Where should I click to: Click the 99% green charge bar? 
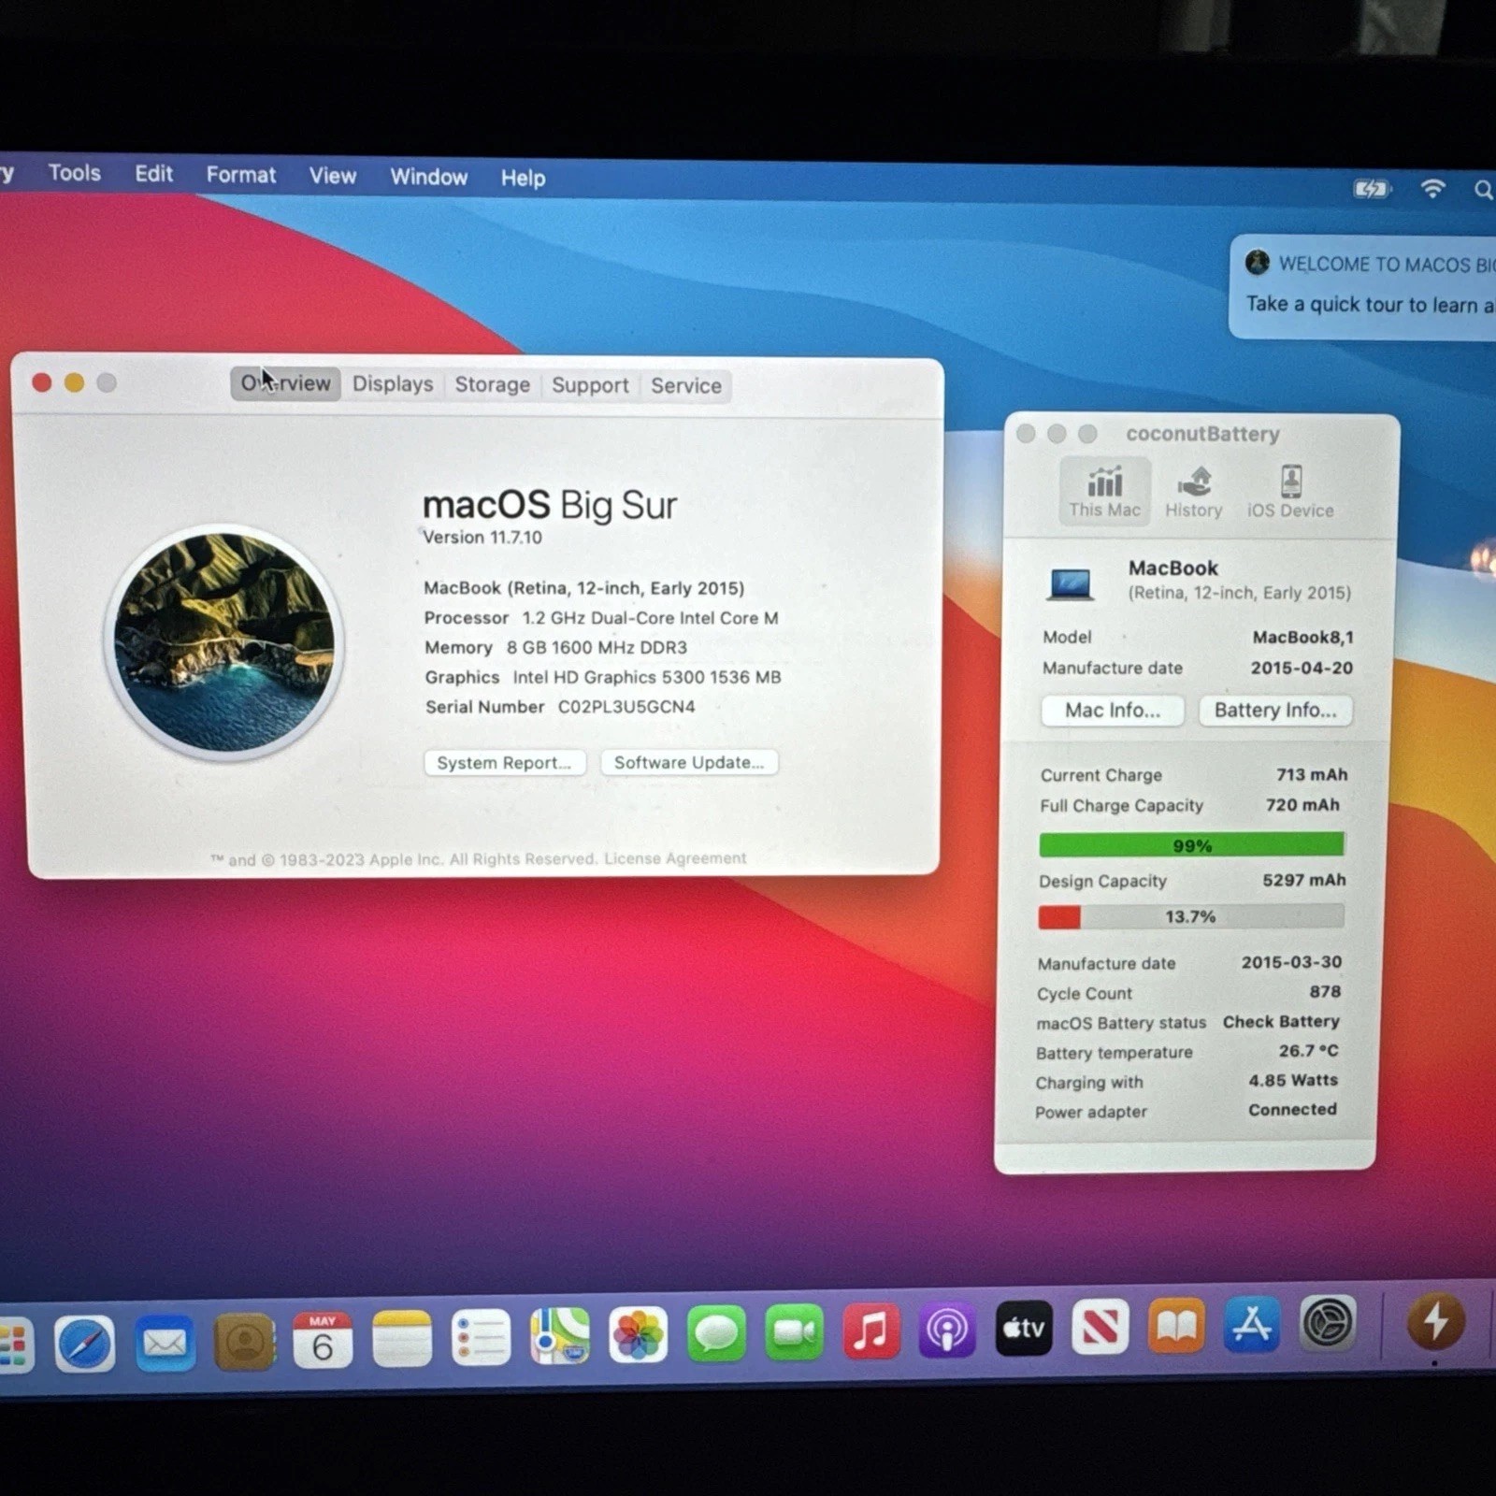coord(1191,845)
